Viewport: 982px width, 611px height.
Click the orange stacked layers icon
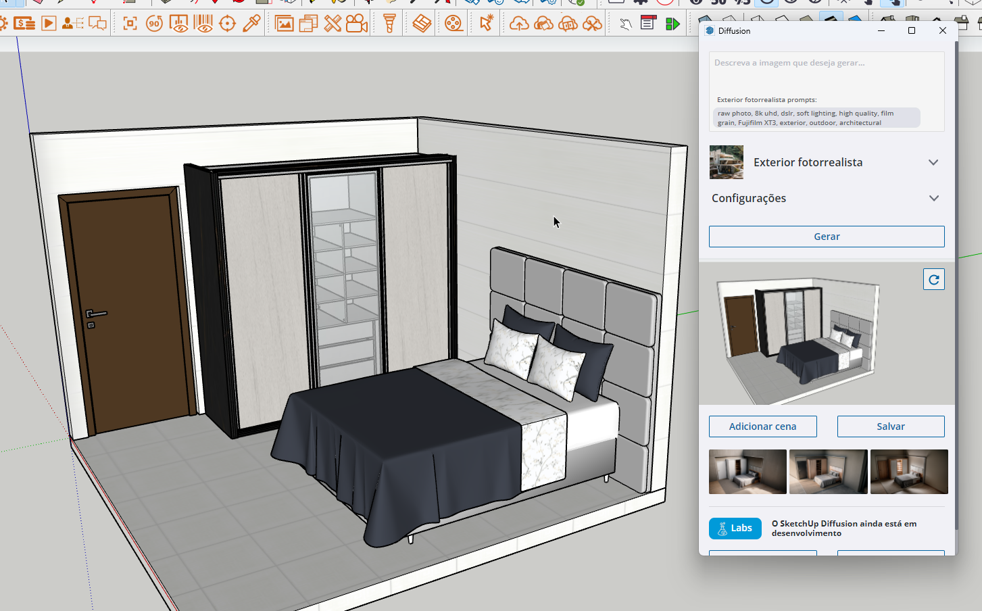(x=422, y=24)
